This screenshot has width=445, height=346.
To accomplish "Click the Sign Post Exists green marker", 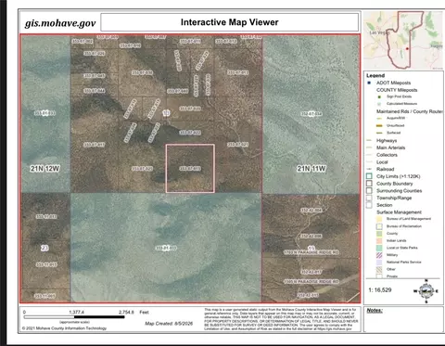I will click(379, 96).
